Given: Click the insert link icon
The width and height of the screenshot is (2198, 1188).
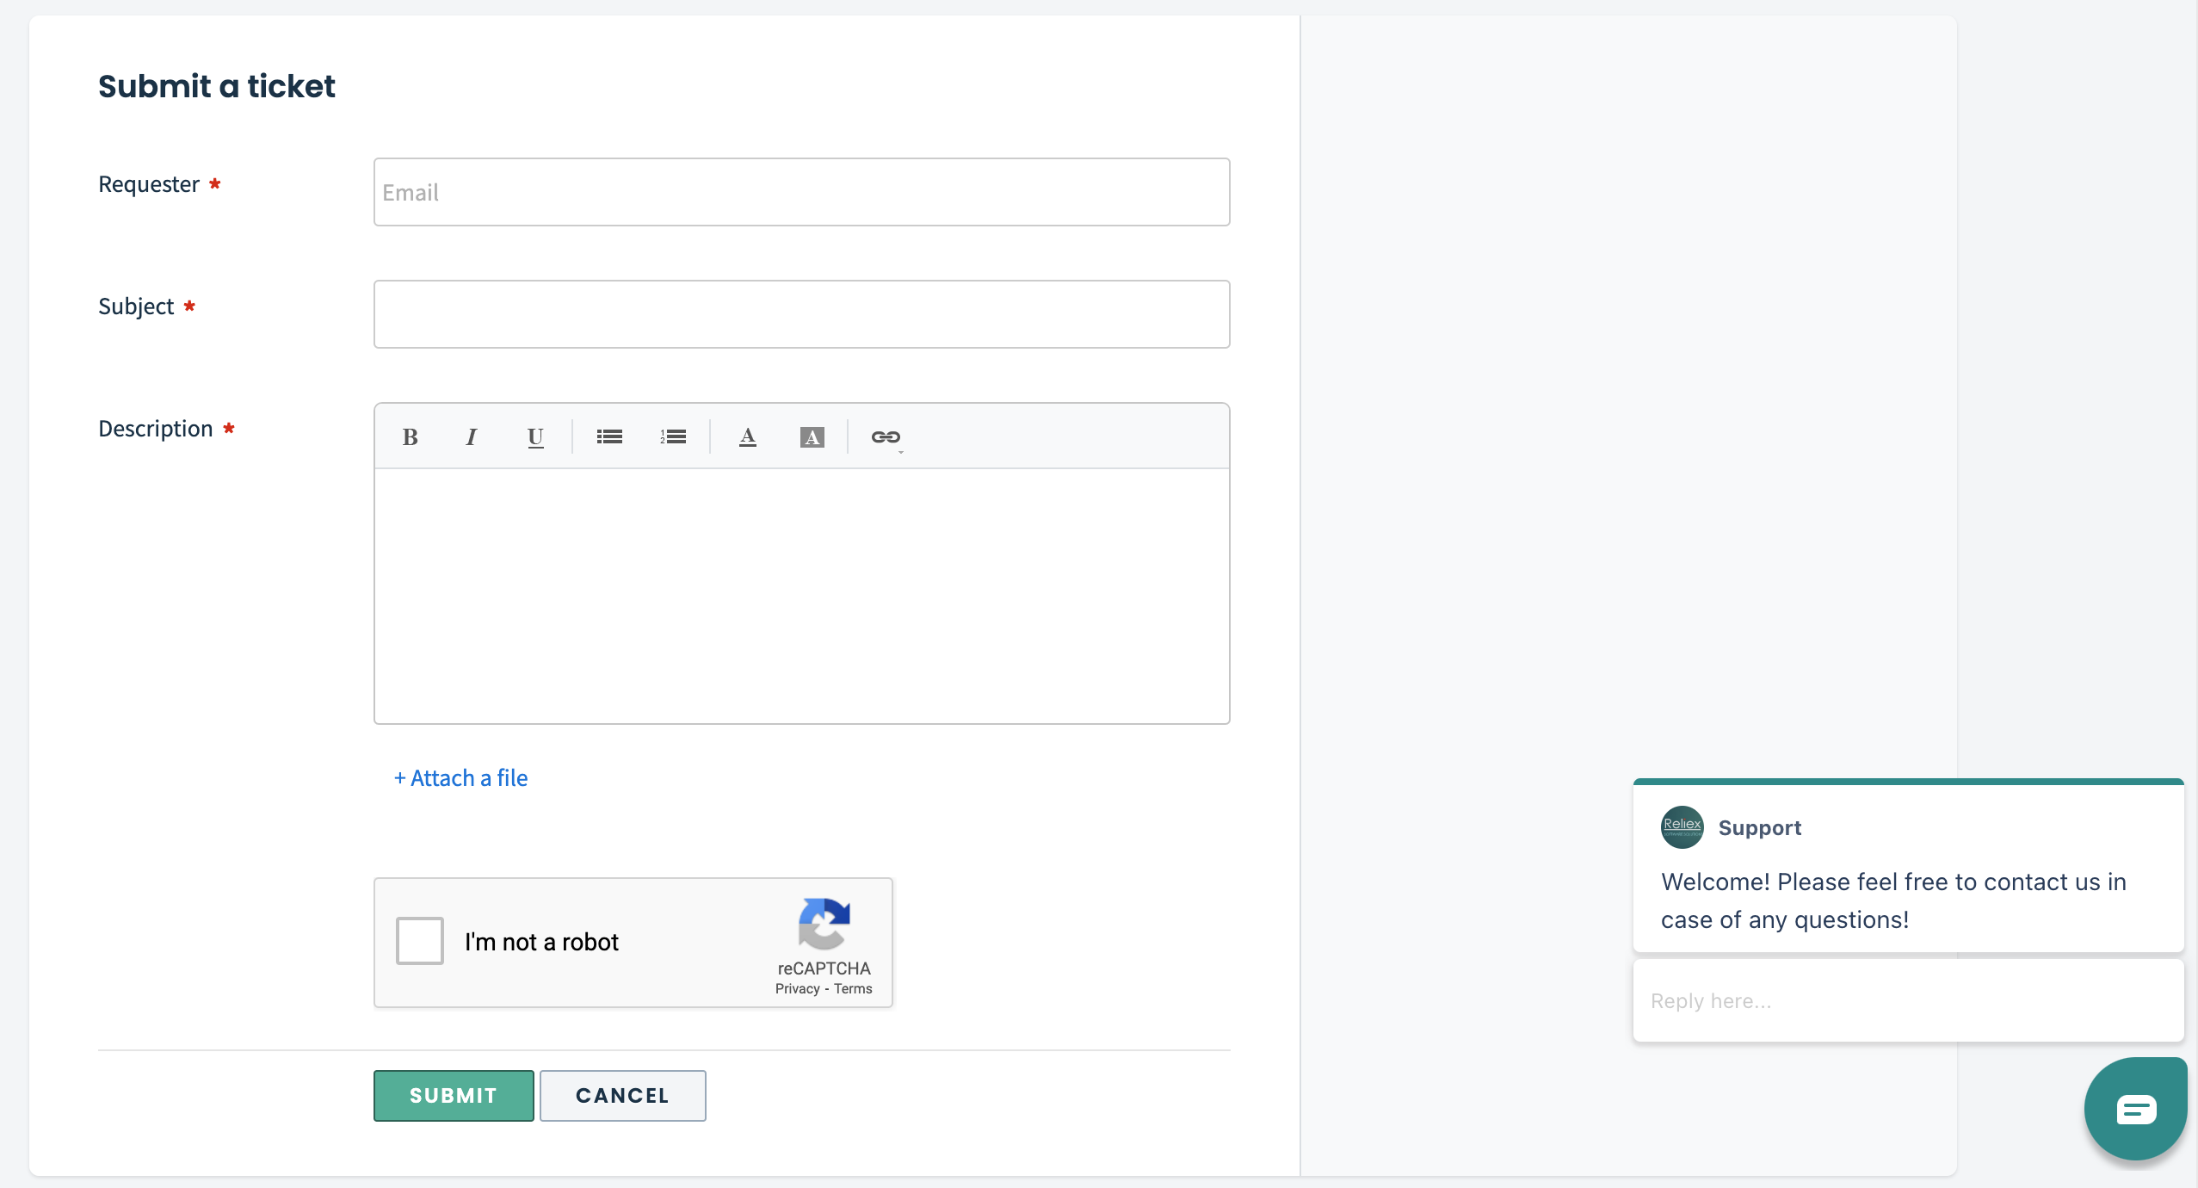Looking at the screenshot, I should point(886,437).
